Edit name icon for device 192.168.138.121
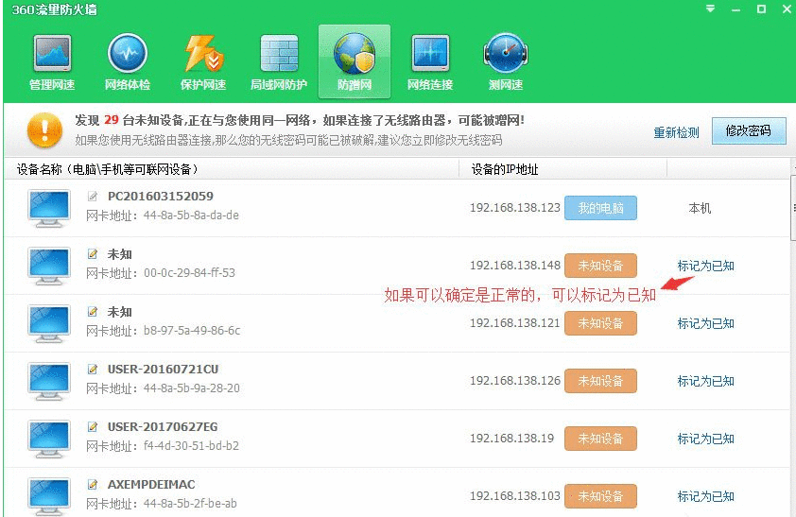Image resolution: width=796 pixels, height=517 pixels. pyautogui.click(x=93, y=312)
